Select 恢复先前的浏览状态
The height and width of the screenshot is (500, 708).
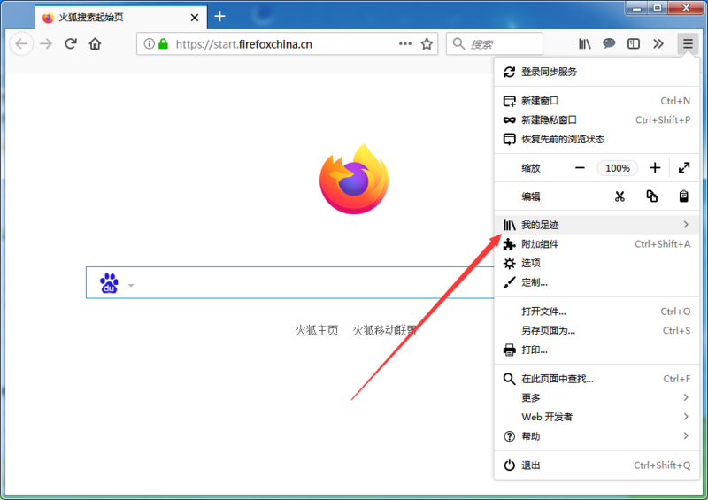coord(596,139)
